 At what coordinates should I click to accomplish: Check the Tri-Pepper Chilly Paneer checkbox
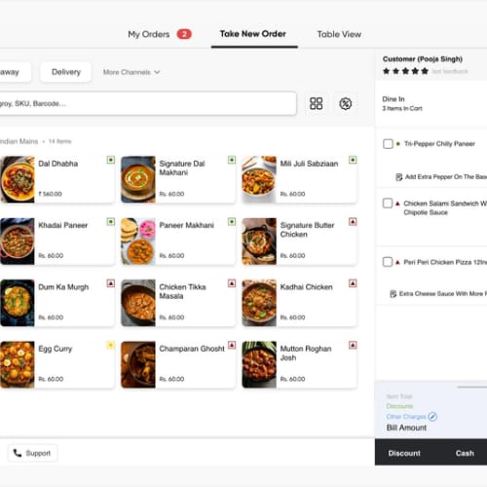pyautogui.click(x=388, y=144)
